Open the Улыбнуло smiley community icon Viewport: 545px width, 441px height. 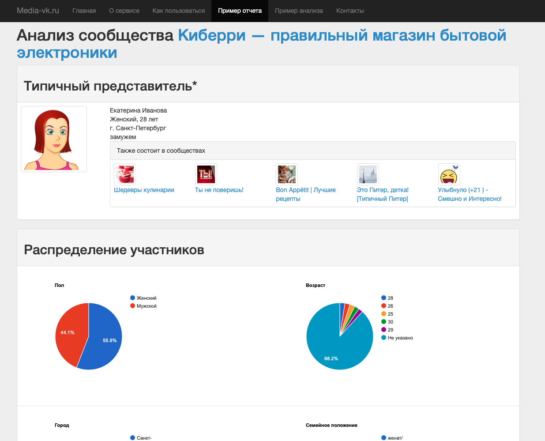pos(449,174)
